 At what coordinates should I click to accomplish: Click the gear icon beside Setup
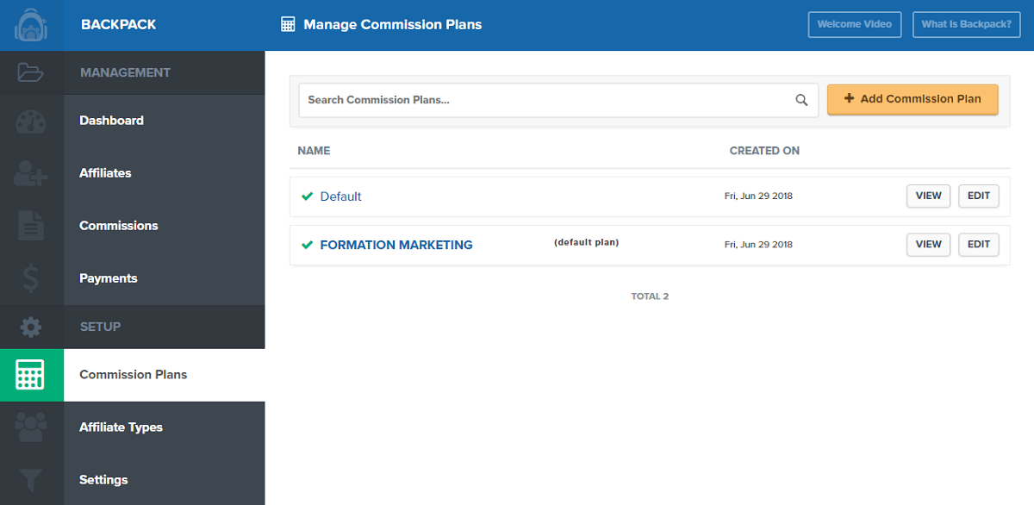(x=31, y=327)
